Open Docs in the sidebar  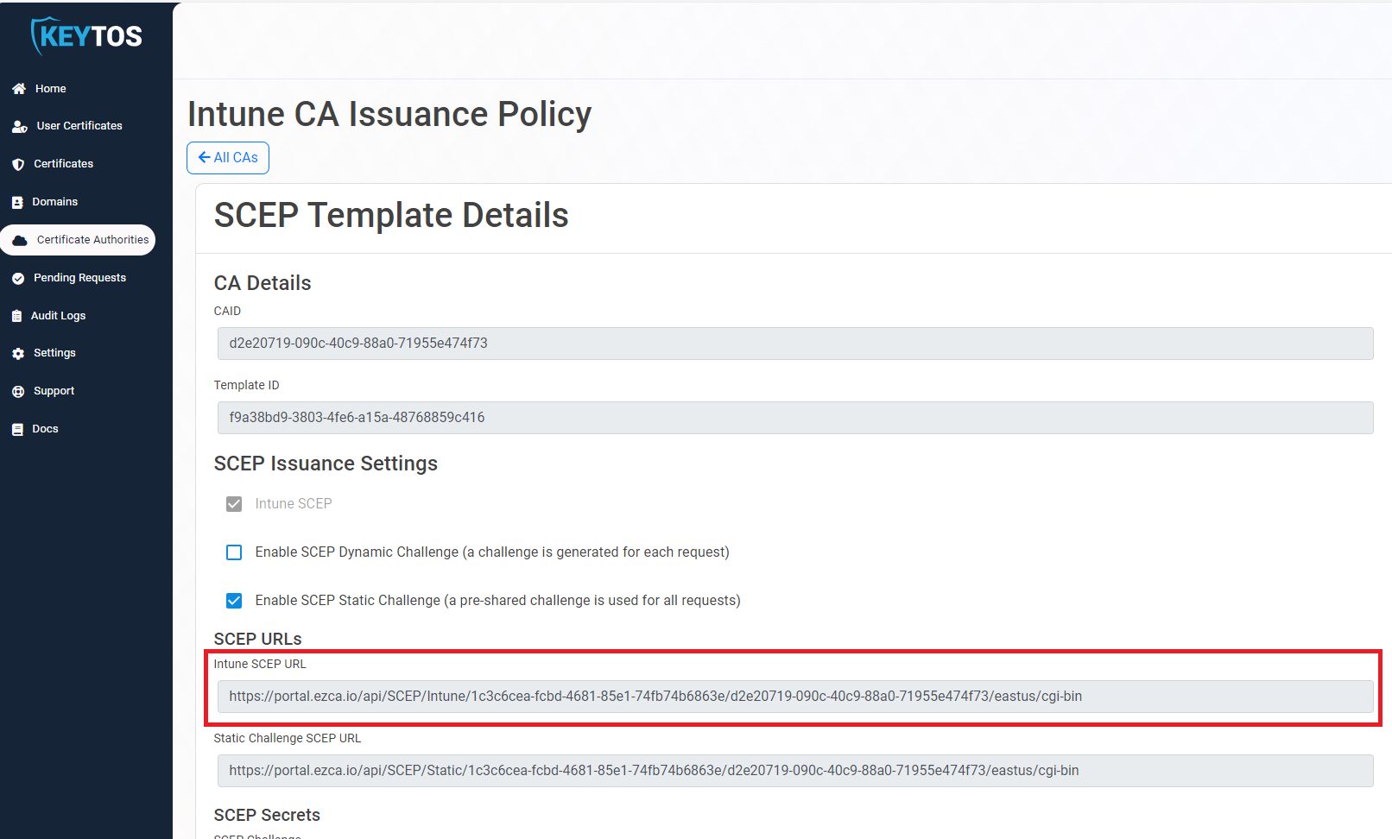[45, 429]
